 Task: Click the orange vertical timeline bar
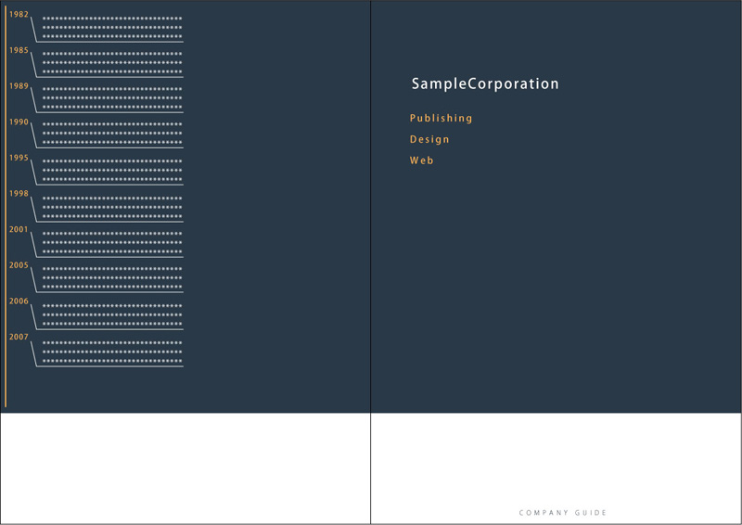point(6,207)
